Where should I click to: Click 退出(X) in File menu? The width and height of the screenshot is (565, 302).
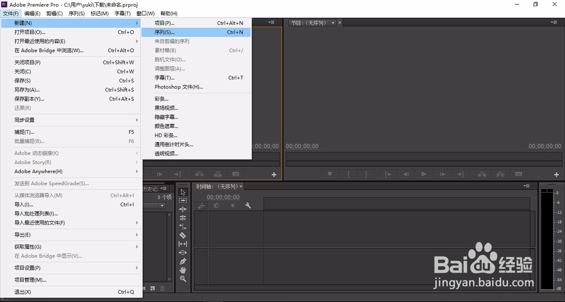[71, 292]
